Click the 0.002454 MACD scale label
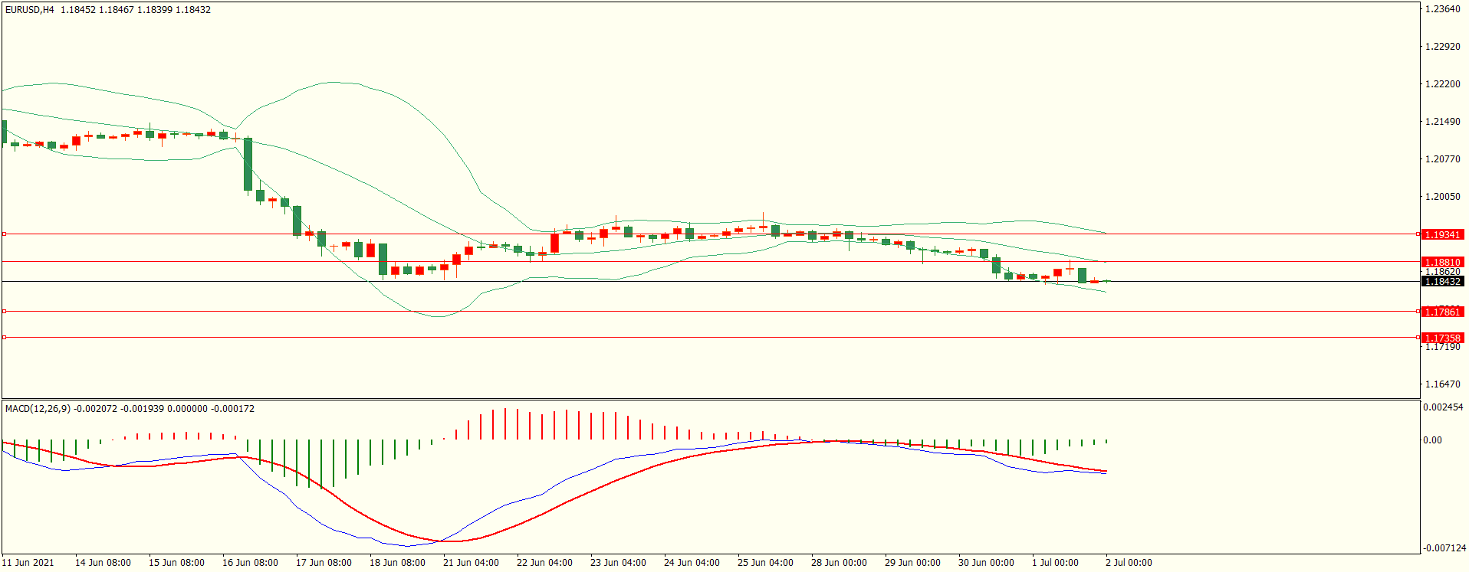Image resolution: width=1469 pixels, height=572 pixels. 1443,407
